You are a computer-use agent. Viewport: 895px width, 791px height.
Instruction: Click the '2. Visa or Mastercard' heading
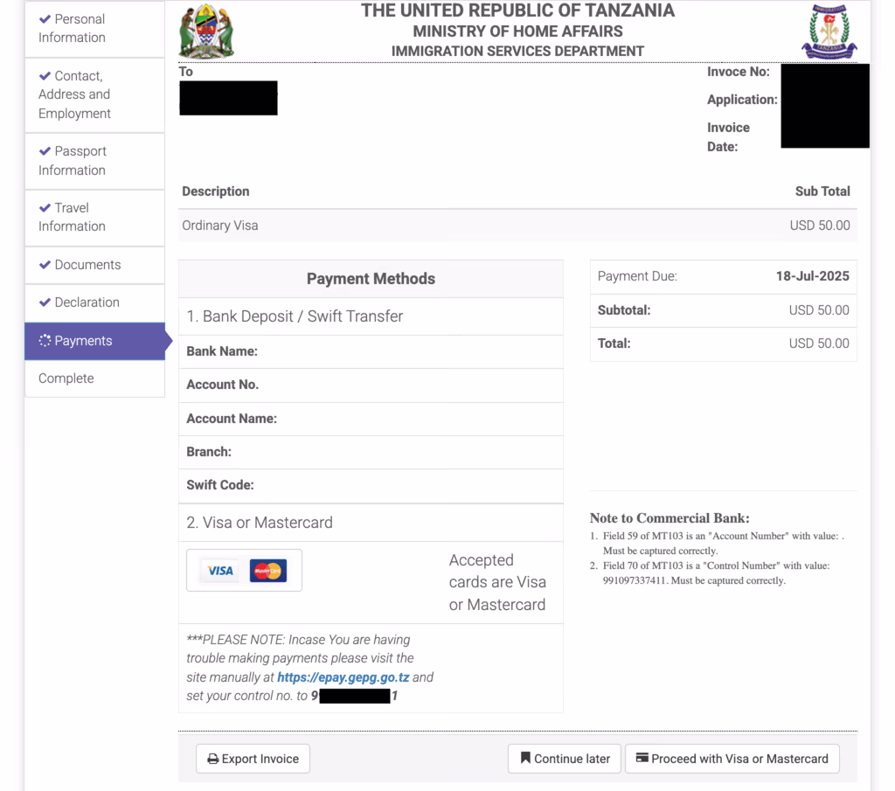[259, 523]
